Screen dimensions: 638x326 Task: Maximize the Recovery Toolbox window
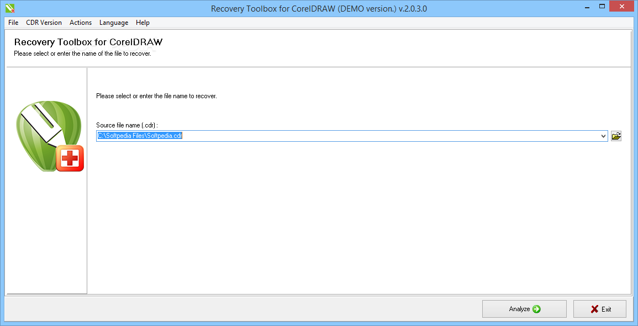602,6
